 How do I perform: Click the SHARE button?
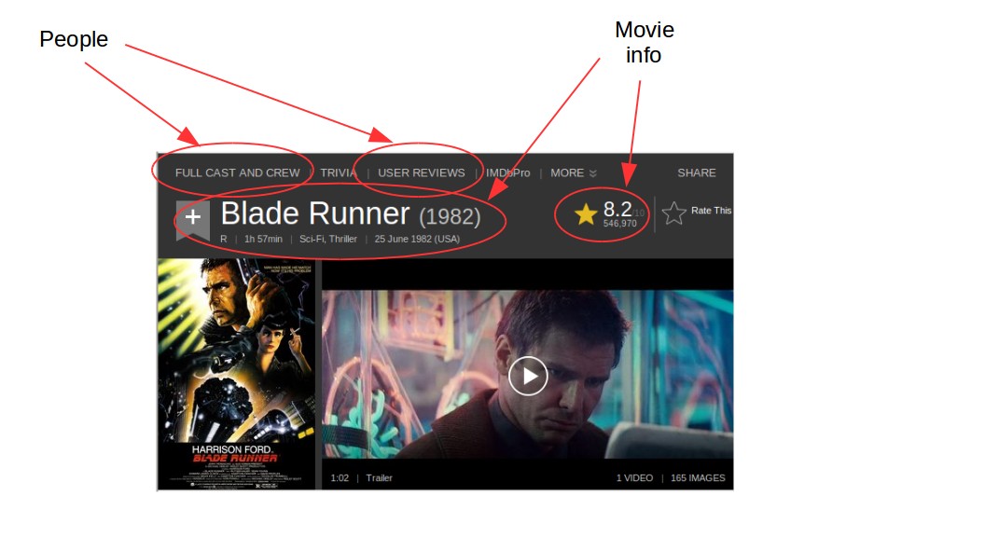pos(696,172)
